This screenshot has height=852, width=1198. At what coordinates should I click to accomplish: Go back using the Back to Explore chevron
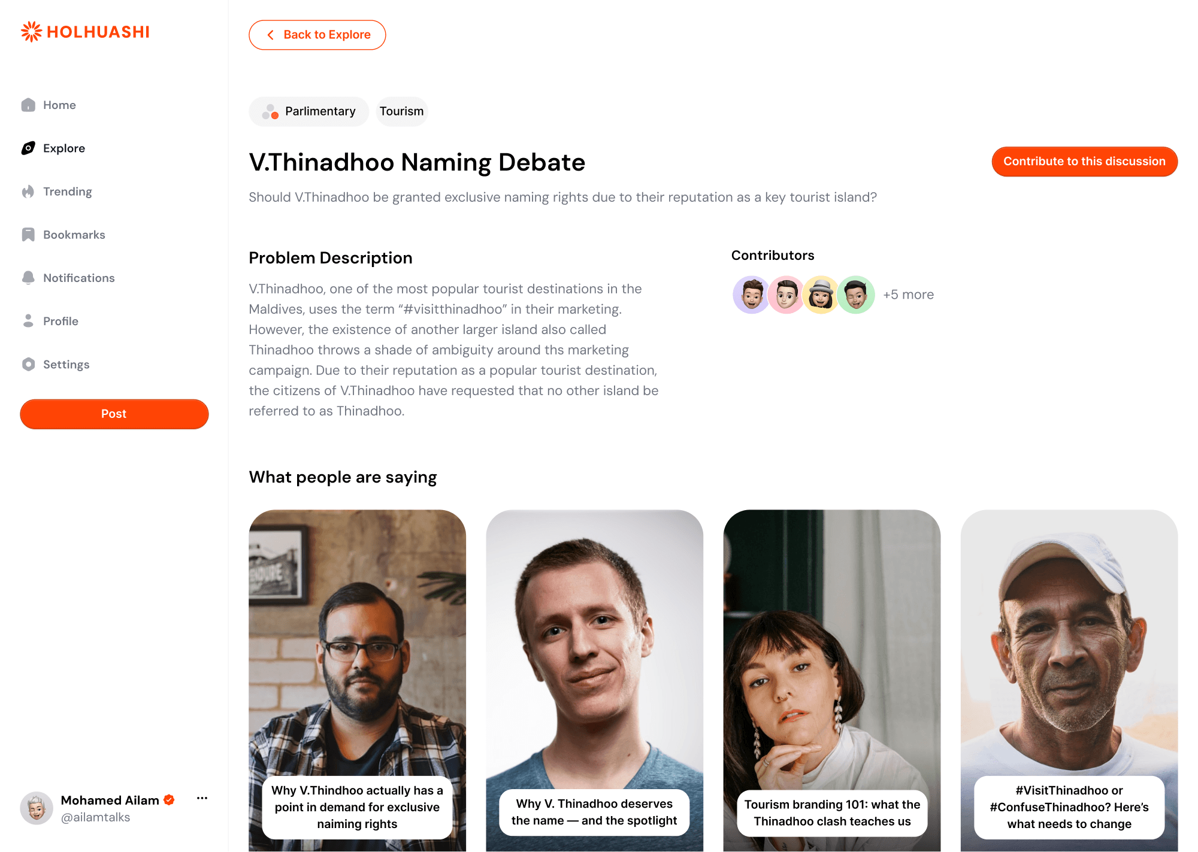click(271, 35)
